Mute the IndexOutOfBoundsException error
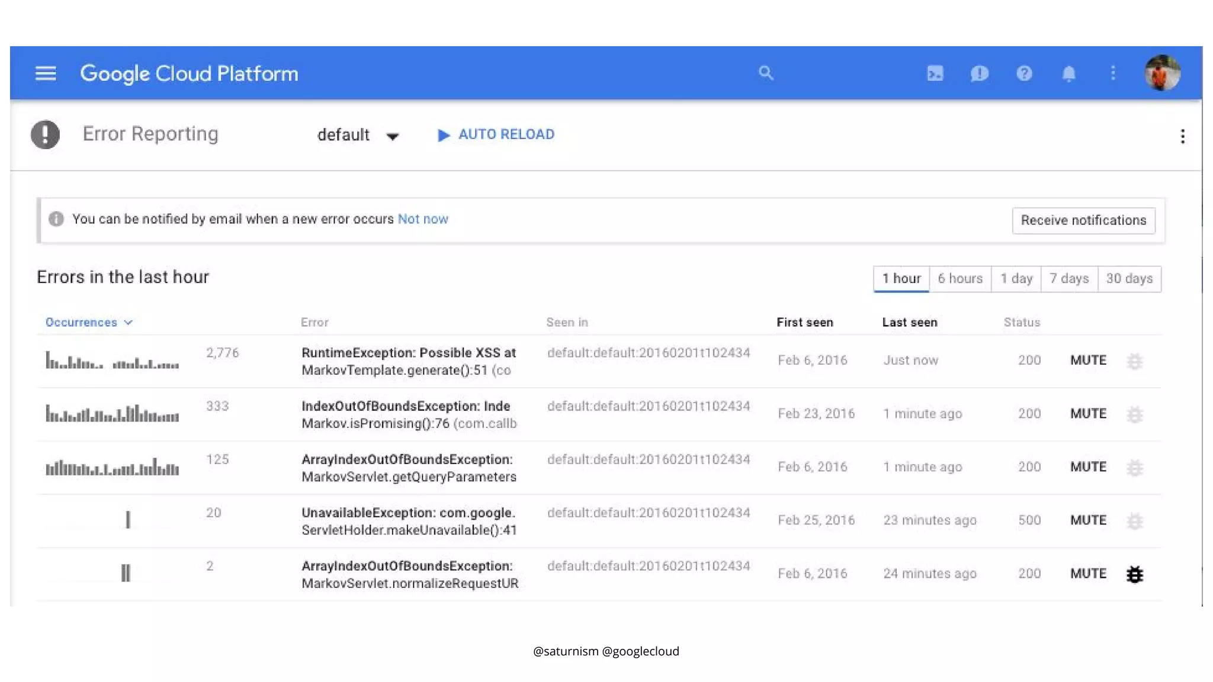Viewport: 1213px width, 682px height. pos(1088,413)
